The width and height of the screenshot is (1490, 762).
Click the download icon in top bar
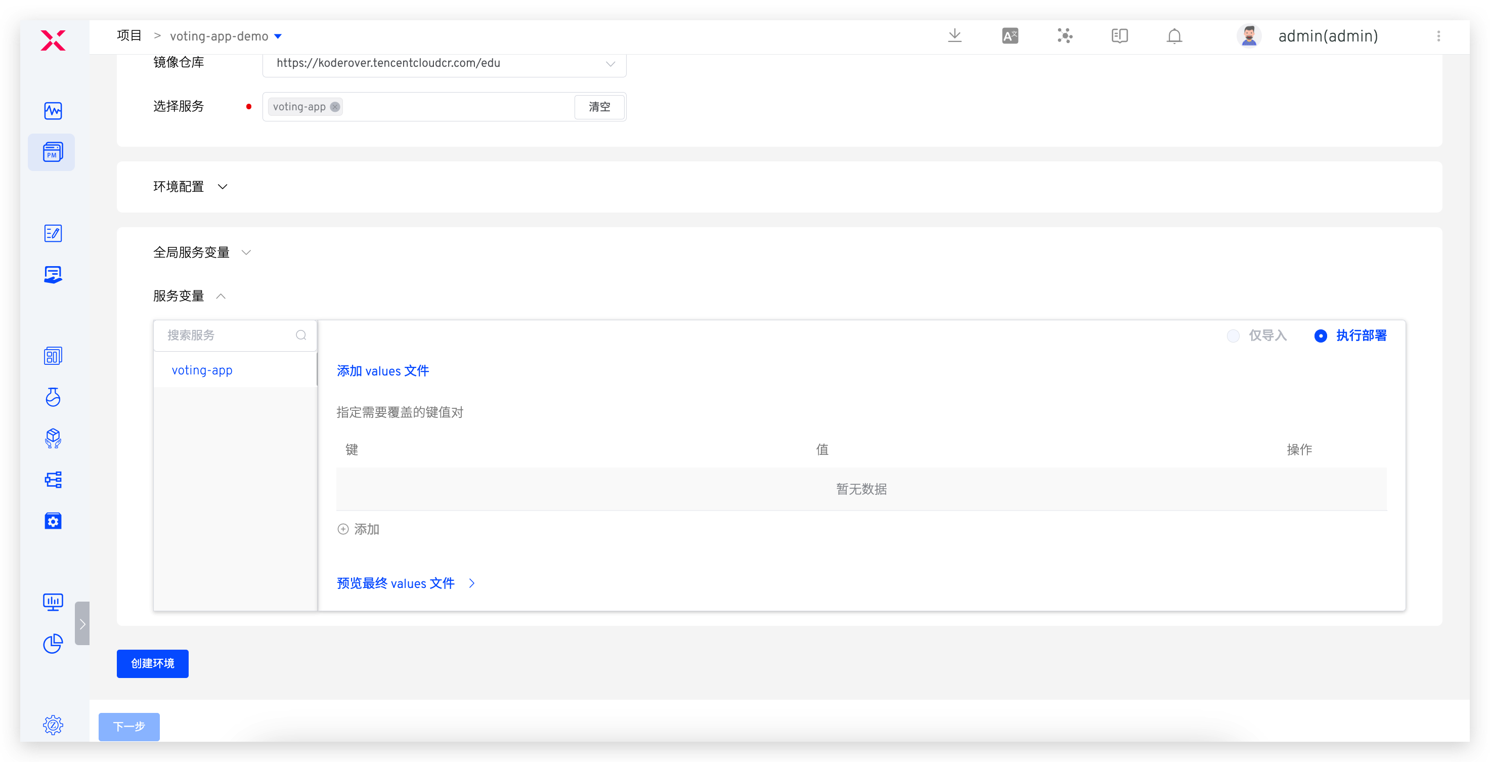[x=954, y=36]
